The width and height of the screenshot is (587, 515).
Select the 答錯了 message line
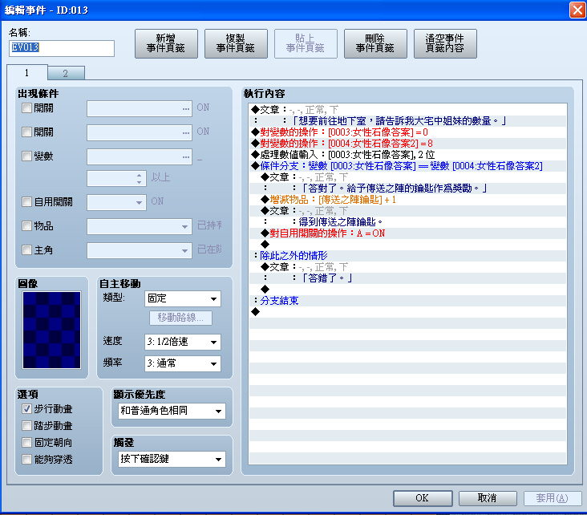408,278
